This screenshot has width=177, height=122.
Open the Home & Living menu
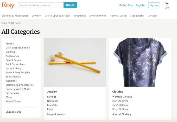pyautogui.click(x=118, y=16)
